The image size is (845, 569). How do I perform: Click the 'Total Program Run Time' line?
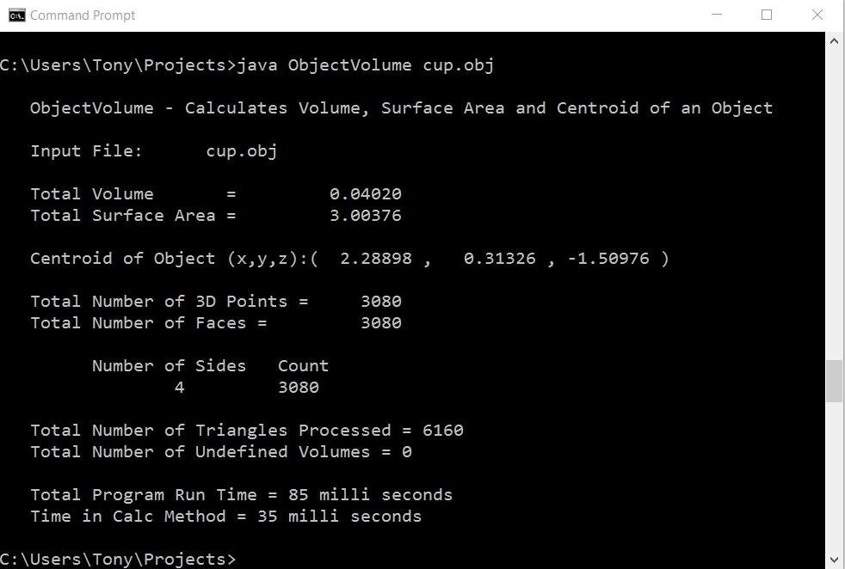coord(242,495)
